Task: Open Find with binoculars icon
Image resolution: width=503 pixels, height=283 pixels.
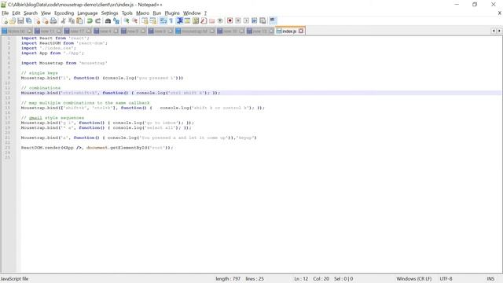Action: [108, 21]
